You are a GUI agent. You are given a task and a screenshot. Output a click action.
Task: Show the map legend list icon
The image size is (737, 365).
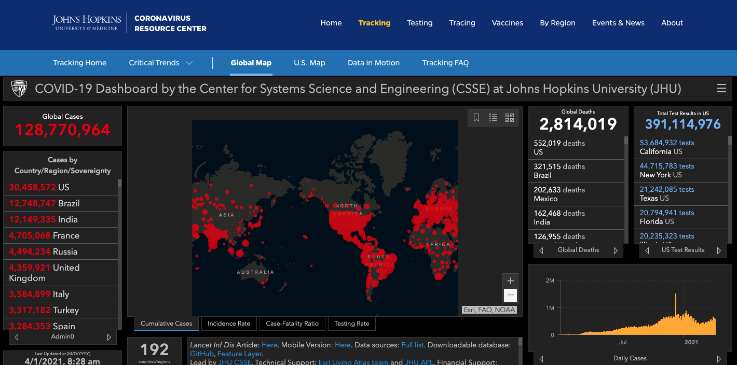(x=493, y=118)
